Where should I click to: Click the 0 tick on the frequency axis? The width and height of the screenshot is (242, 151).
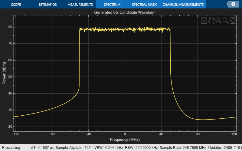125,134
